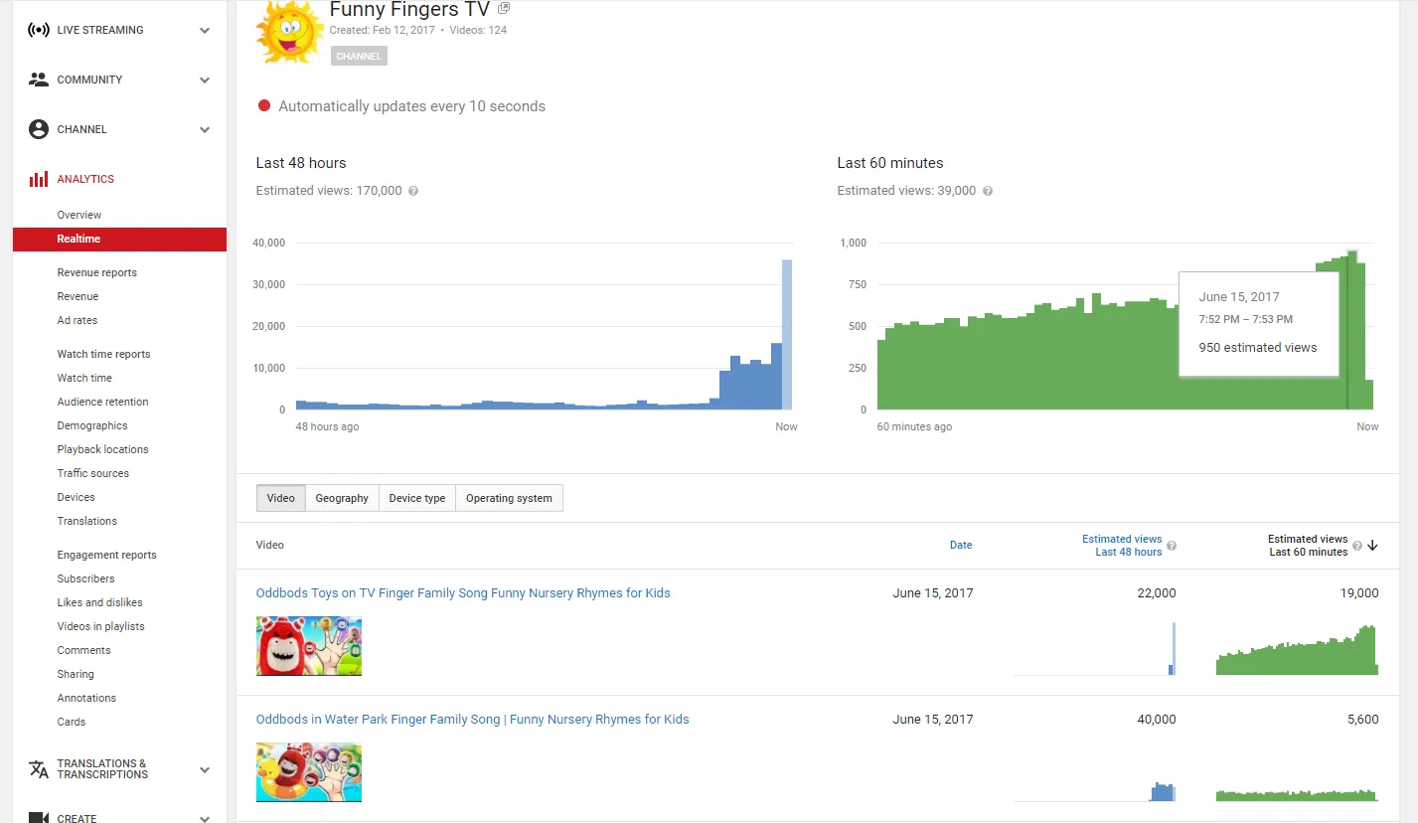Open Audience retention report

[103, 402]
